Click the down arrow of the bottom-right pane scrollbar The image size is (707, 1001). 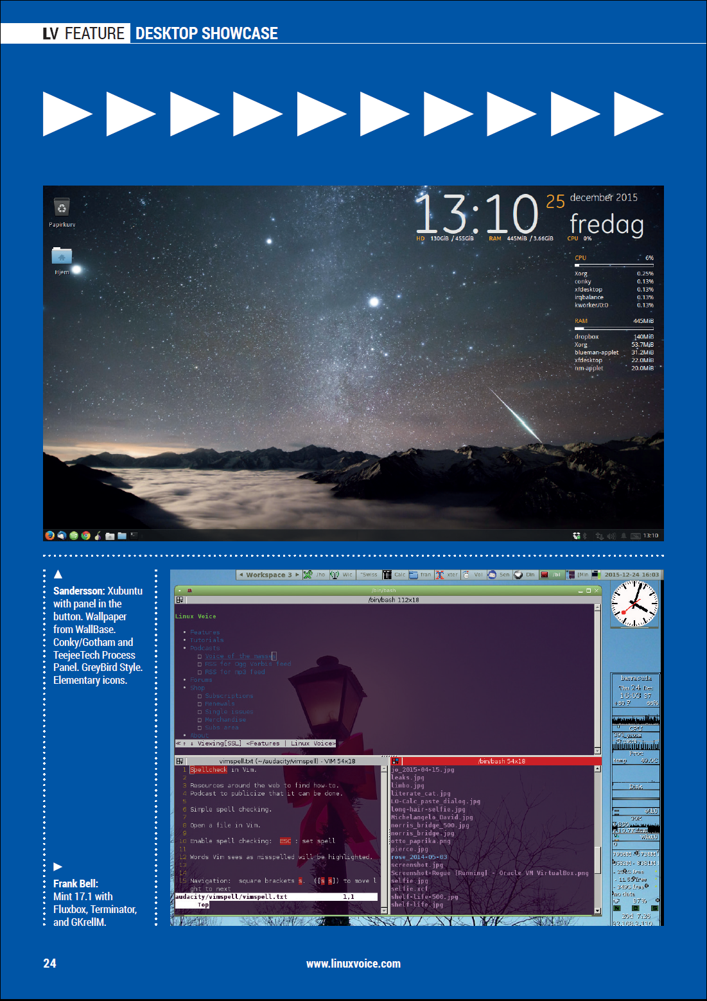(x=598, y=910)
